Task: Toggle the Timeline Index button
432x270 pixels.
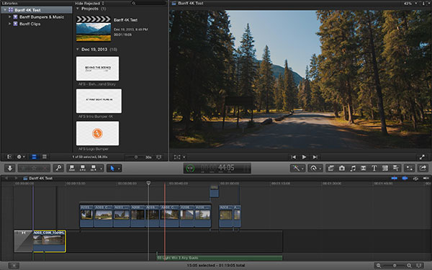Action: pos(14,266)
